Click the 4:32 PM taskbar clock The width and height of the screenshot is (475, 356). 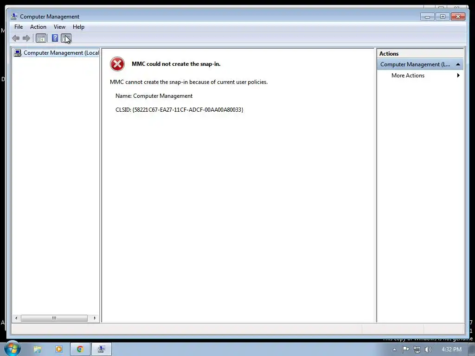[x=451, y=350]
